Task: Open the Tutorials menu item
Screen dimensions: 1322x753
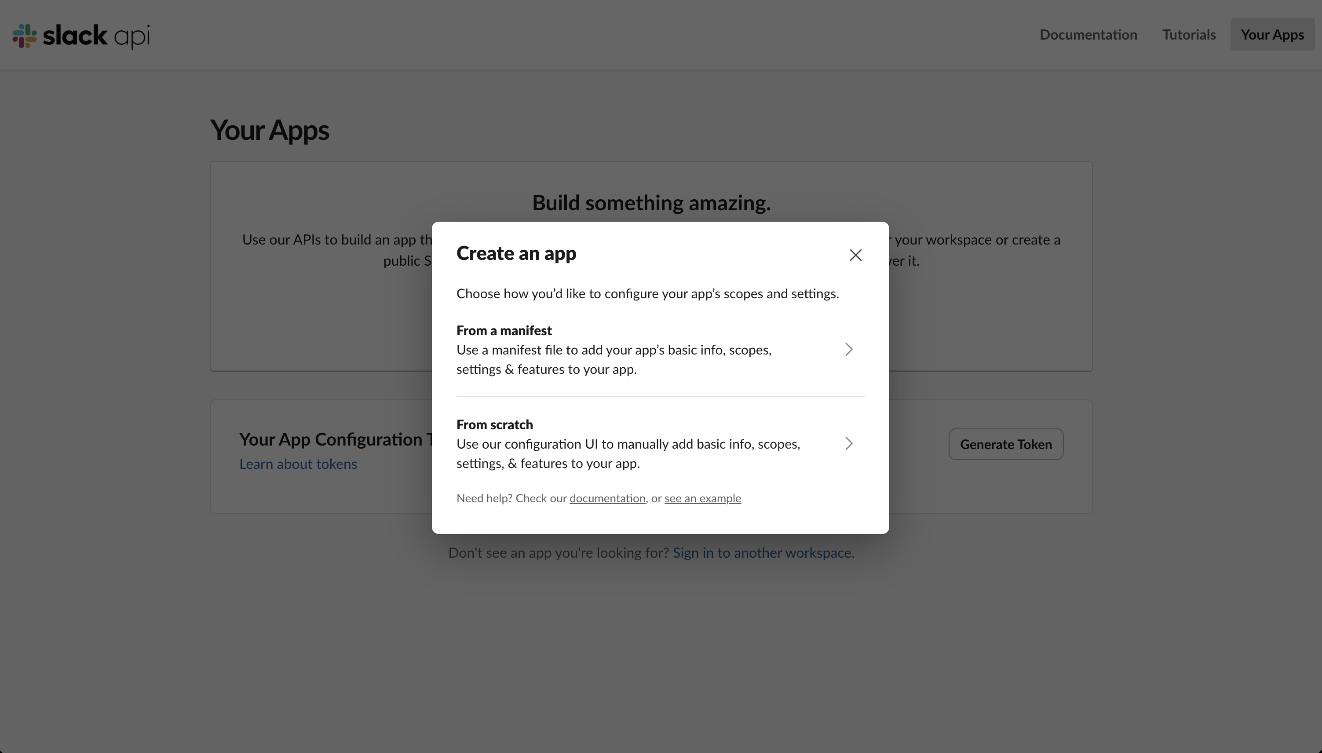Action: pyautogui.click(x=1188, y=34)
